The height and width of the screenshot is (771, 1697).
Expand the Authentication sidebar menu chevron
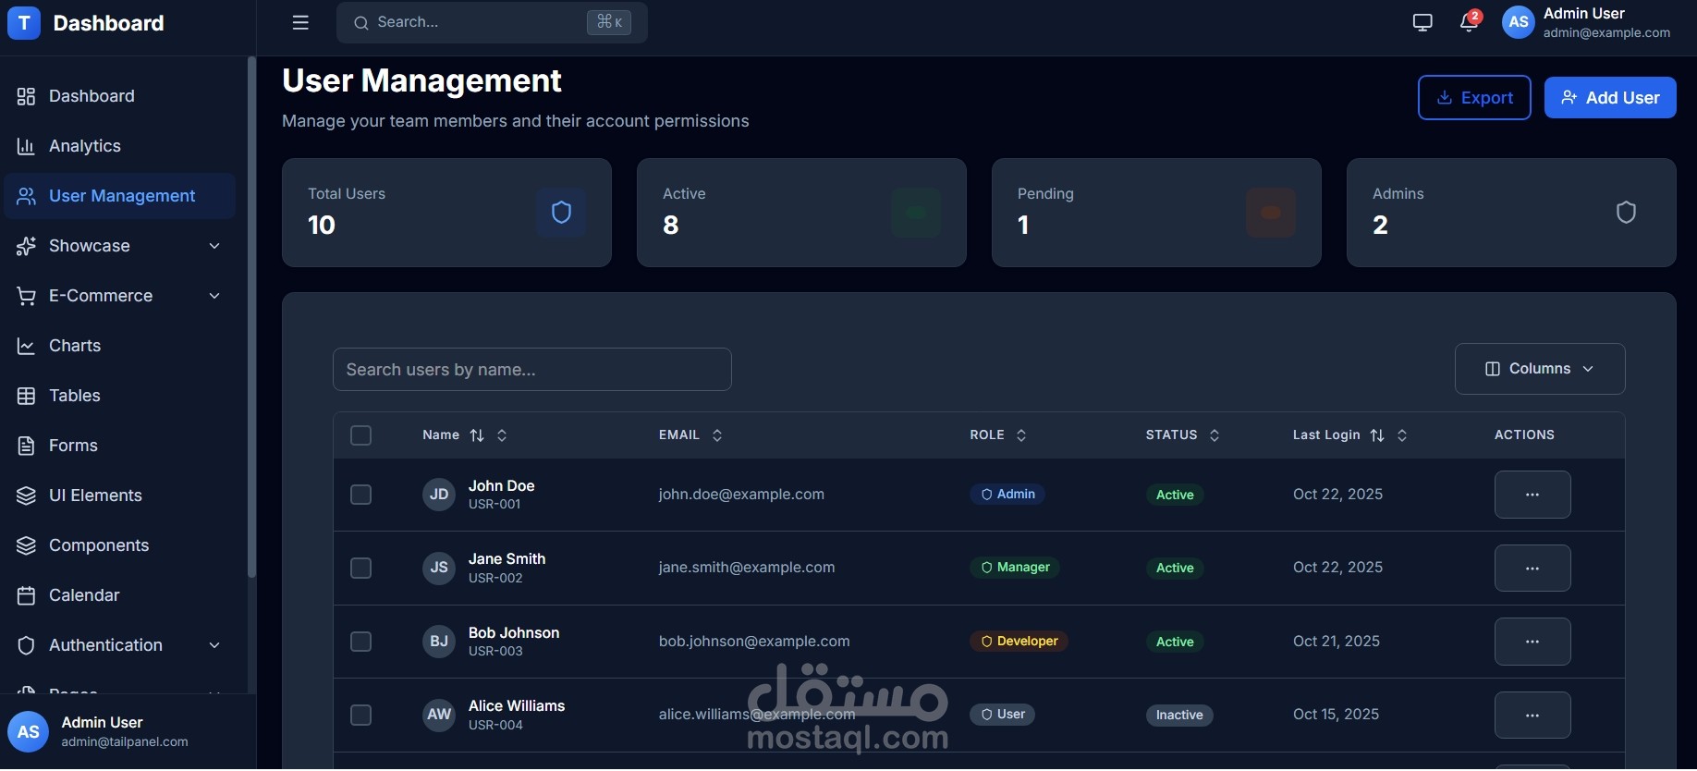coord(214,645)
